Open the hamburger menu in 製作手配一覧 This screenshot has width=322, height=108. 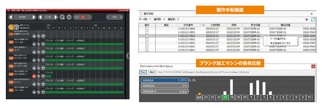click(x=8, y=10)
